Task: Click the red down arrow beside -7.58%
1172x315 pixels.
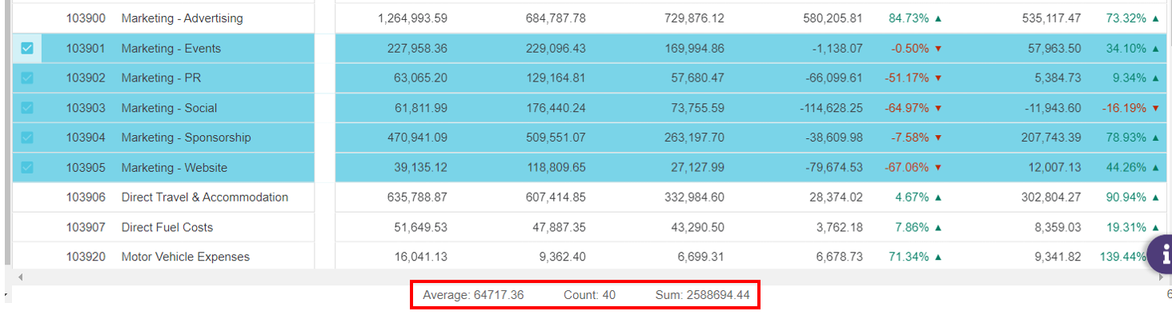Action: tap(938, 138)
